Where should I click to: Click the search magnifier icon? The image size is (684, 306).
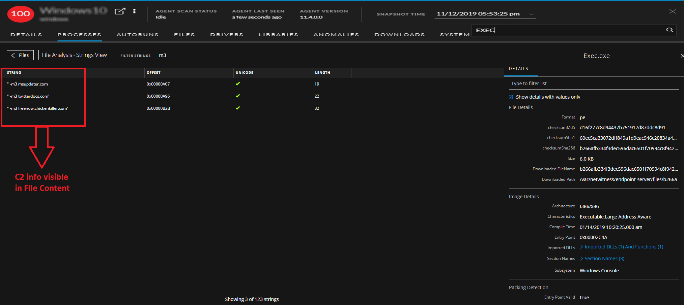pyautogui.click(x=669, y=30)
